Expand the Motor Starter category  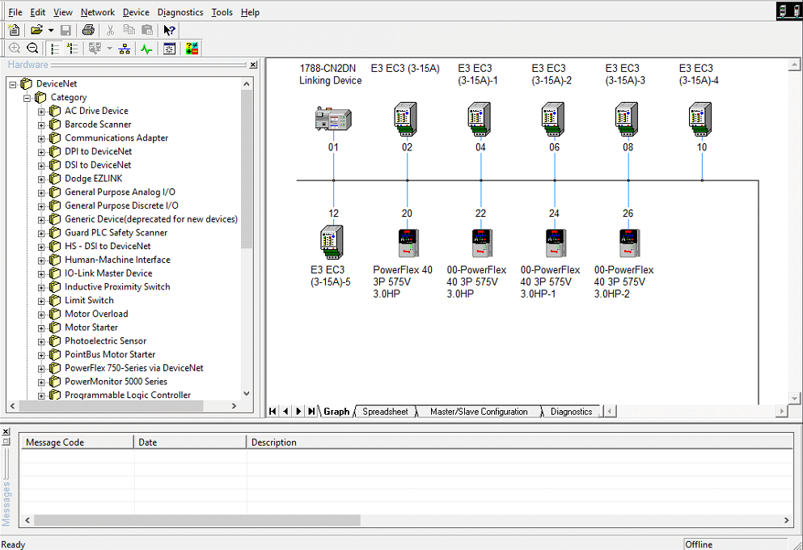[x=41, y=328]
